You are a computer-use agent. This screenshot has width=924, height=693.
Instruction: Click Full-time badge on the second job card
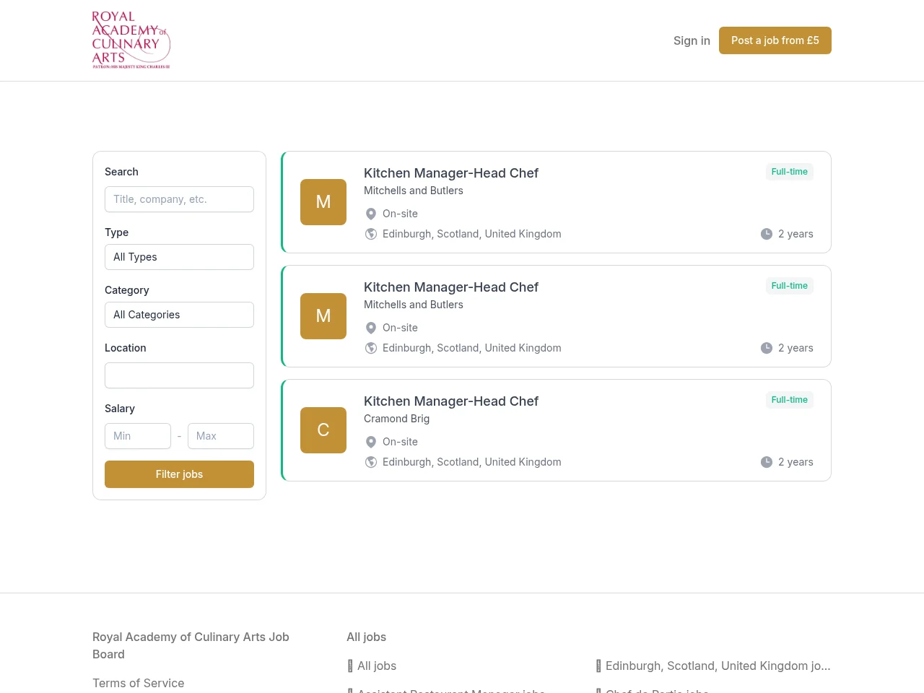[790, 286]
